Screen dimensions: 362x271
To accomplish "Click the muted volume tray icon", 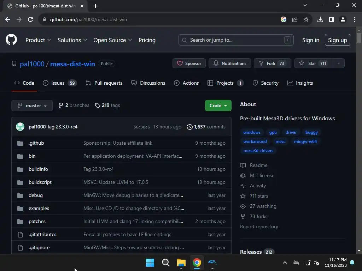I will (x=316, y=263).
